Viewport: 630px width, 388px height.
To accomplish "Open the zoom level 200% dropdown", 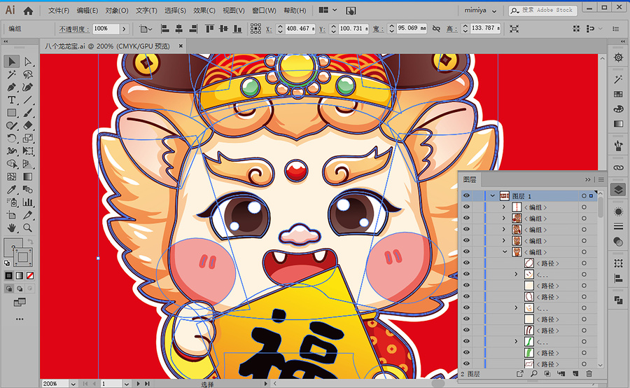I will pyautogui.click(x=73, y=384).
